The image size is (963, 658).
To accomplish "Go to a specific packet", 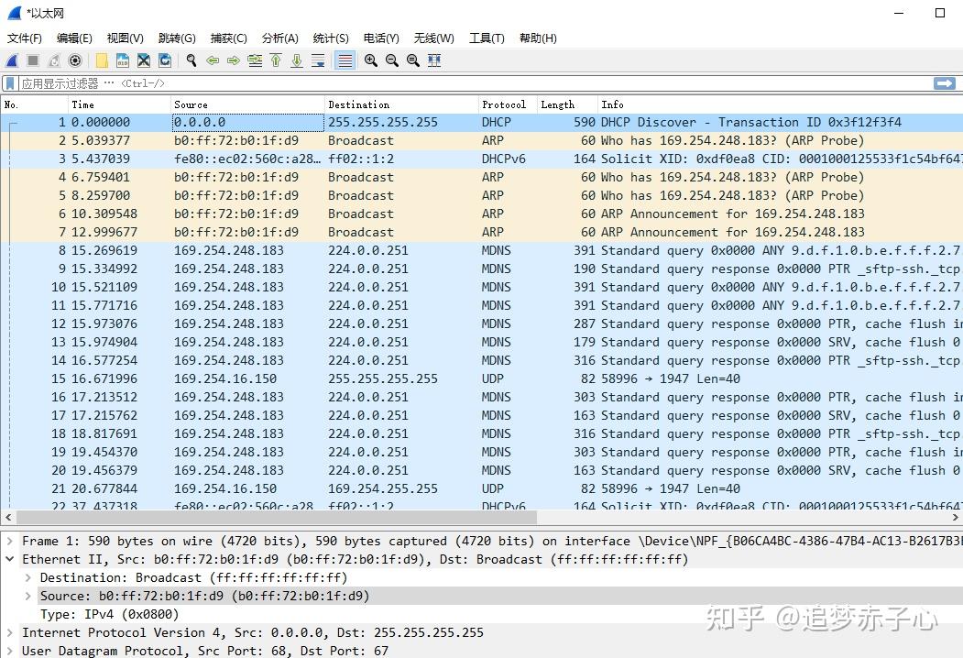I will click(254, 60).
